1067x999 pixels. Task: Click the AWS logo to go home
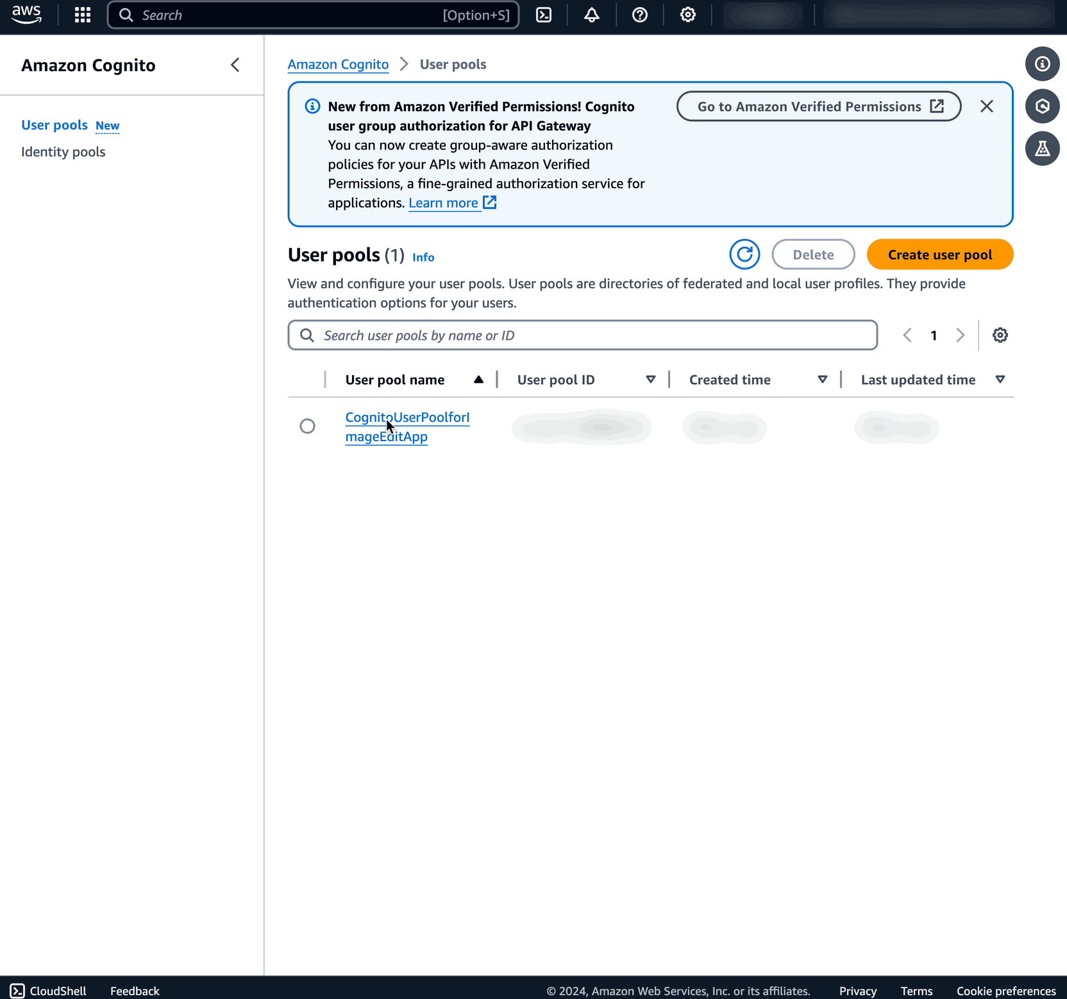tap(26, 14)
